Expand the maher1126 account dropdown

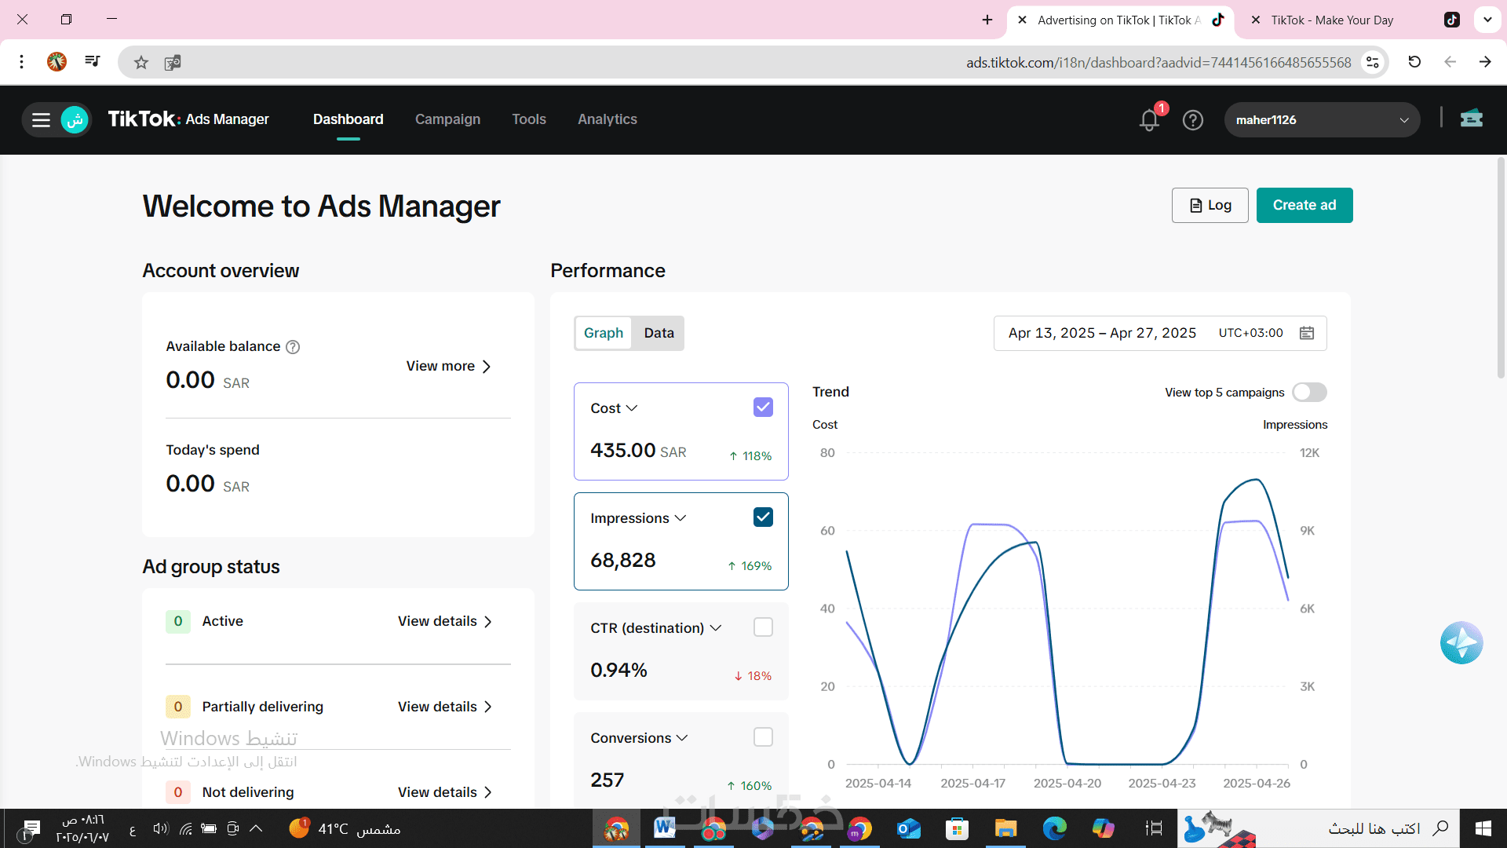[x=1322, y=120]
